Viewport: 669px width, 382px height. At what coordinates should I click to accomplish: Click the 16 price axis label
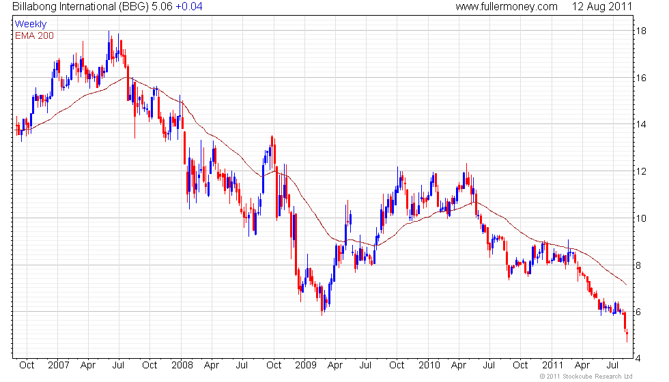click(641, 78)
